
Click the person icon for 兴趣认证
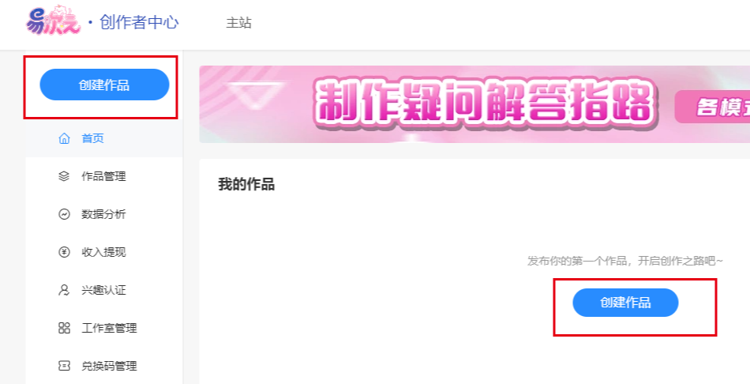(64, 290)
